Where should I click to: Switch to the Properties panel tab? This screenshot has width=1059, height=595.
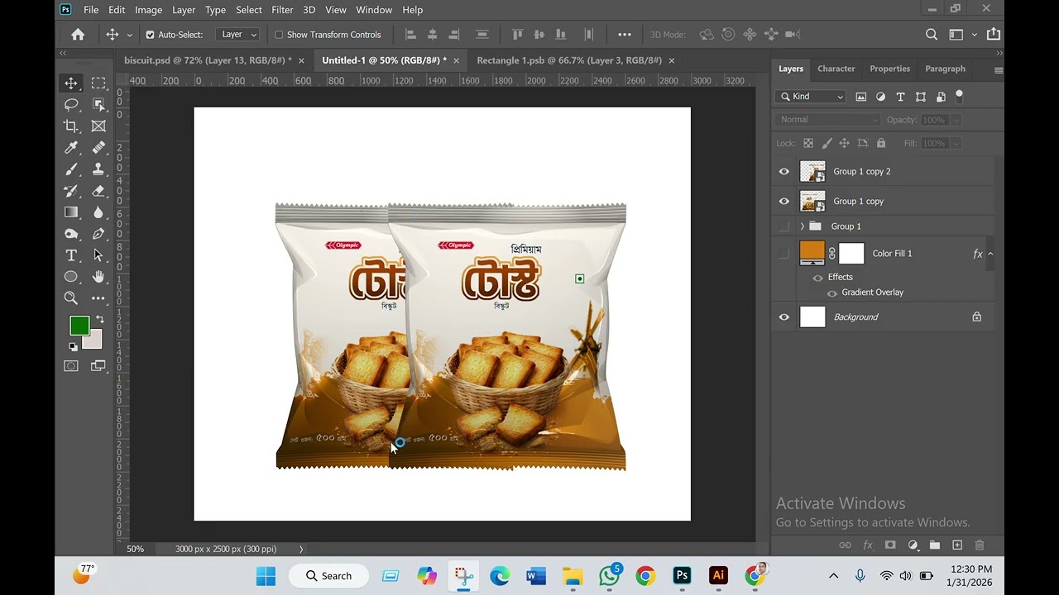[x=889, y=69]
